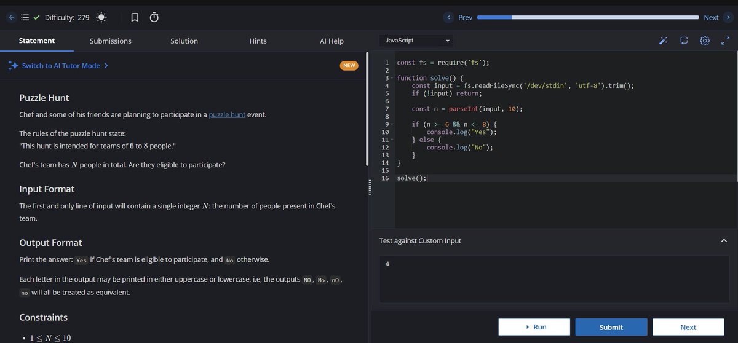Viewport: 738px width, 343px height.
Task: Switch to the Solution tab
Action: click(184, 41)
